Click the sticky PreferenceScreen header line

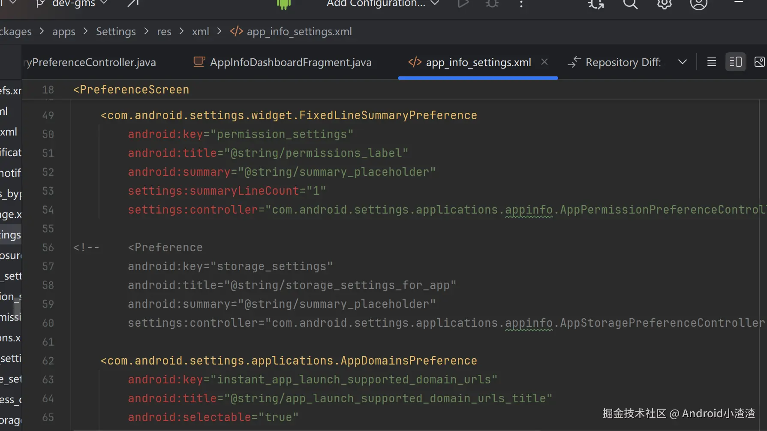(131, 90)
